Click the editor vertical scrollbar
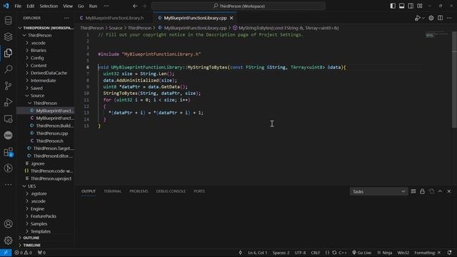Screen dimensions: 457x257 click(x=454, y=79)
